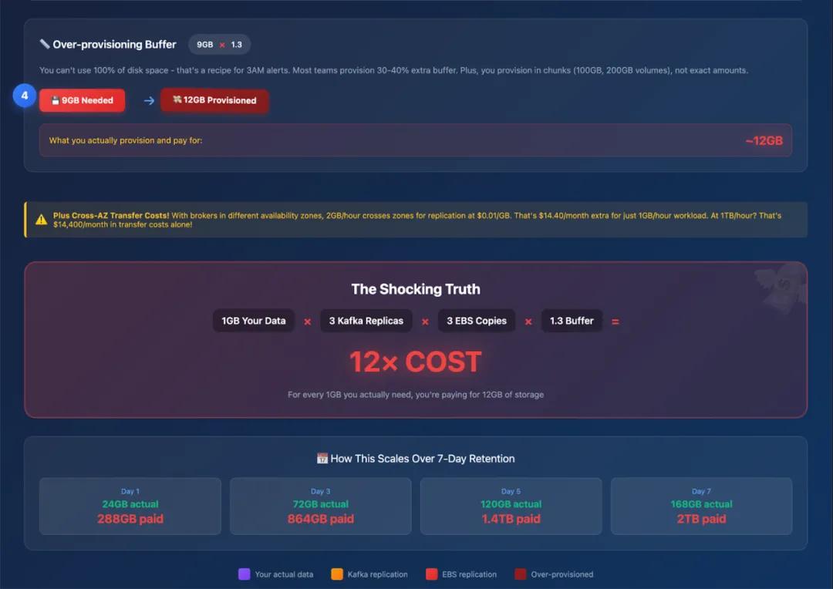
Task: Click the 3 Kafka Replicas chip
Action: point(366,321)
